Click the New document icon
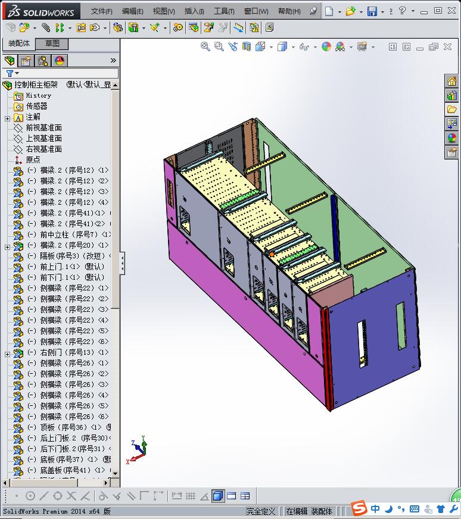 (x=329, y=11)
